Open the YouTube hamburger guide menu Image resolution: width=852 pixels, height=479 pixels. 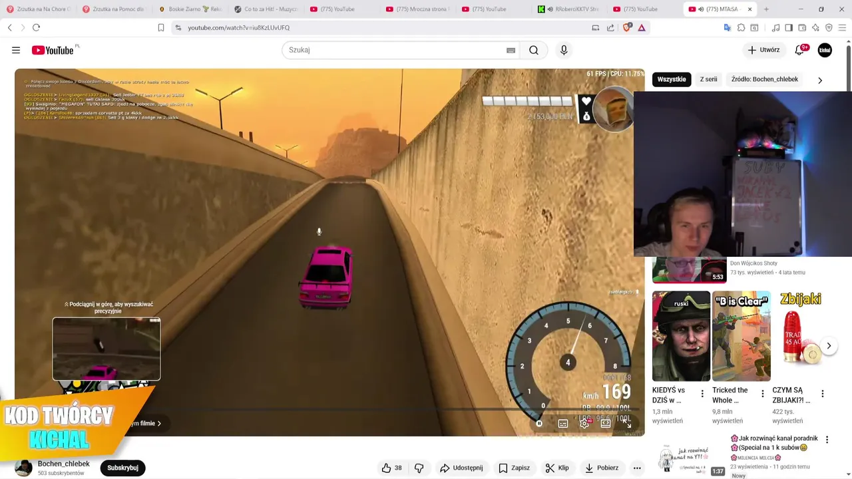click(x=16, y=50)
